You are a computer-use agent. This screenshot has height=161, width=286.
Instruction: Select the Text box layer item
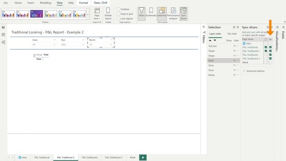[x=223, y=46]
